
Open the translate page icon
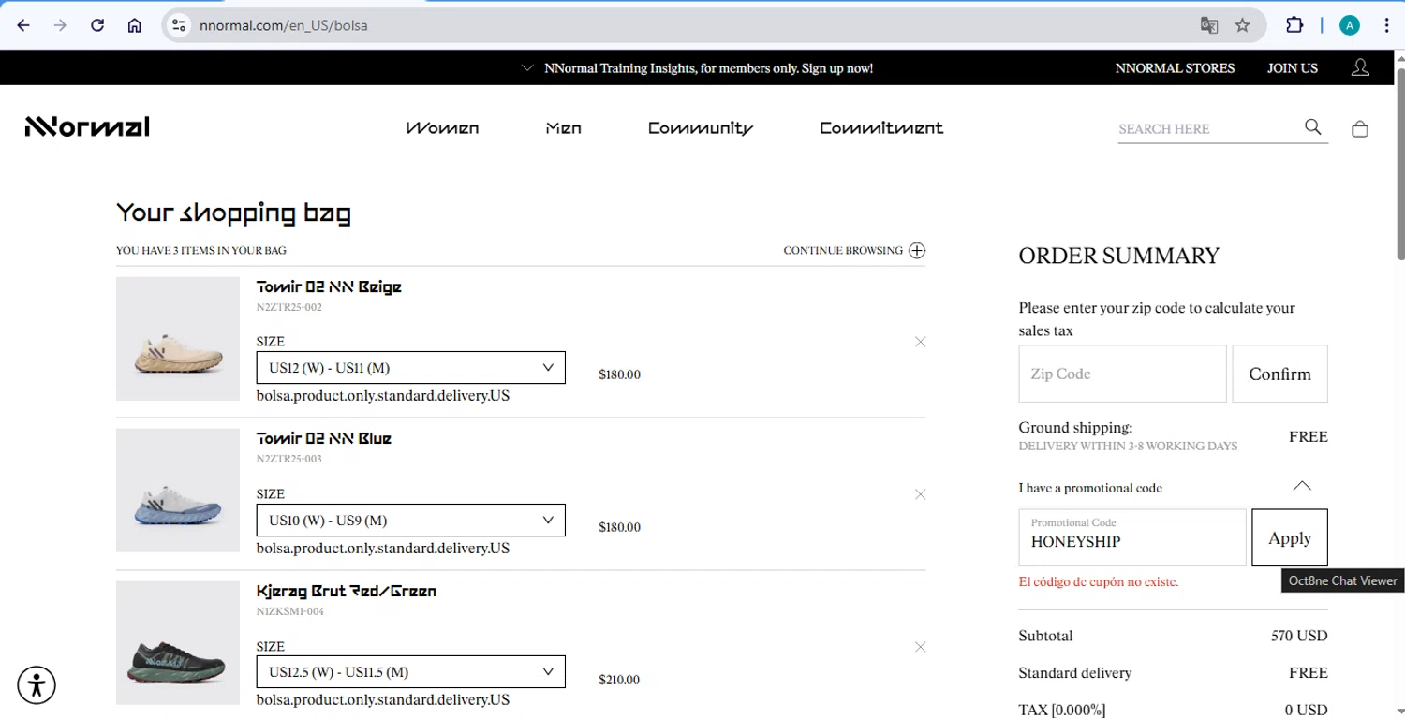pos(1209,25)
